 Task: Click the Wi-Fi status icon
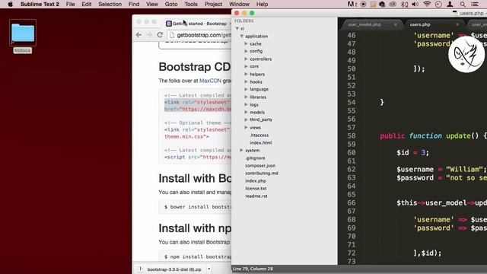tap(427, 5)
